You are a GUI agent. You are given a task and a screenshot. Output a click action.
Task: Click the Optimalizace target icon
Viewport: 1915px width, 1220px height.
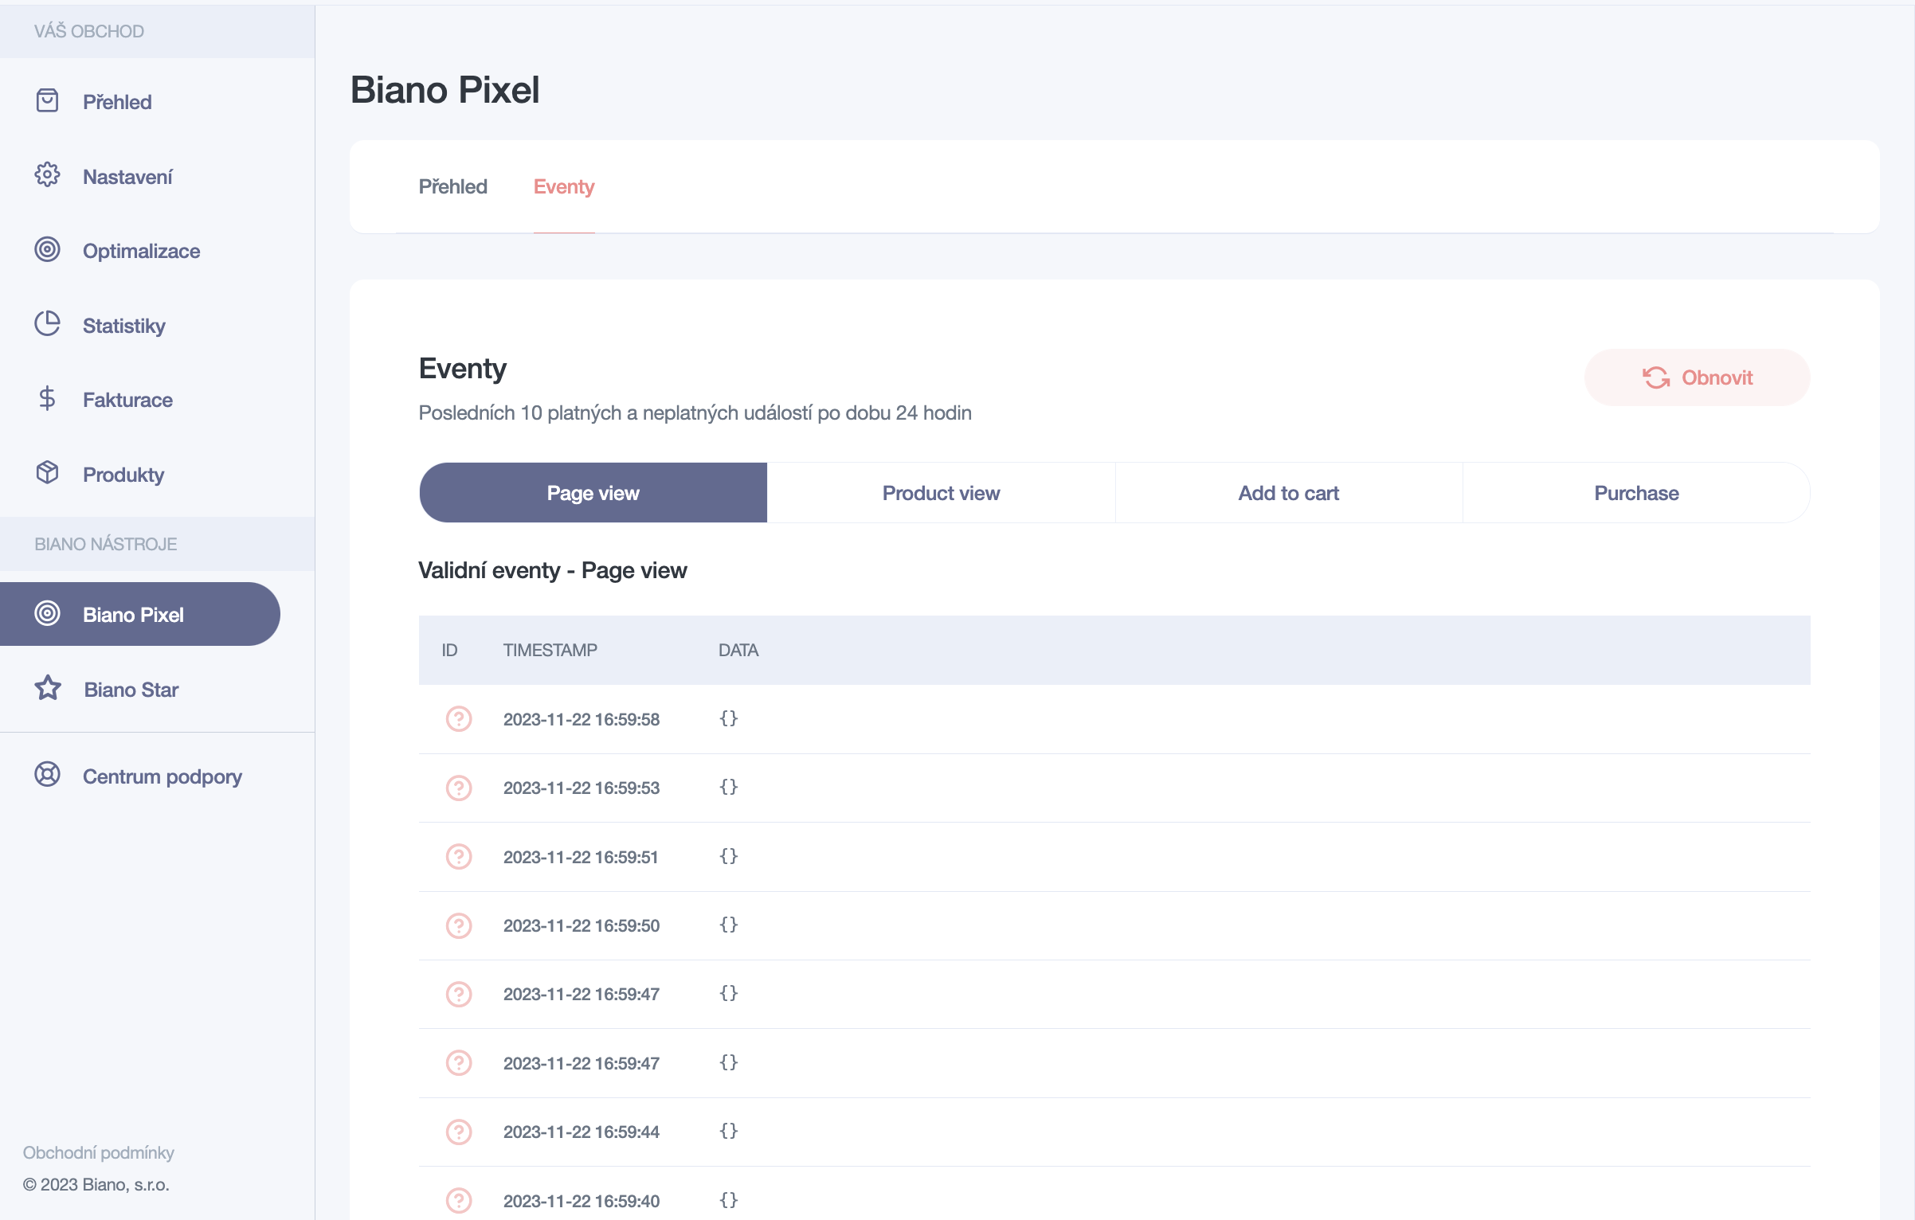[x=47, y=250]
